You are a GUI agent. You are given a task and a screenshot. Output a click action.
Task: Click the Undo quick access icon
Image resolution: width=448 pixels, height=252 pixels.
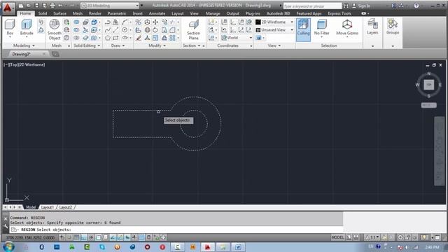point(60,6)
